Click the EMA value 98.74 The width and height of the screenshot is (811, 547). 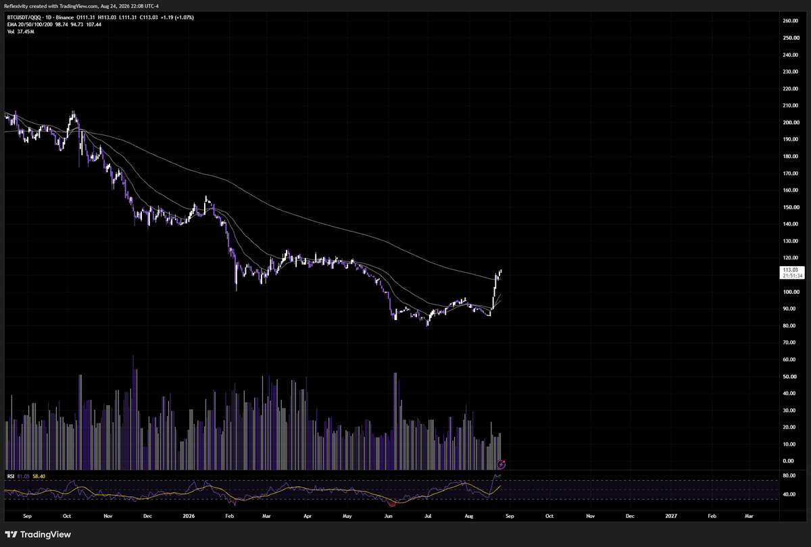(60, 24)
